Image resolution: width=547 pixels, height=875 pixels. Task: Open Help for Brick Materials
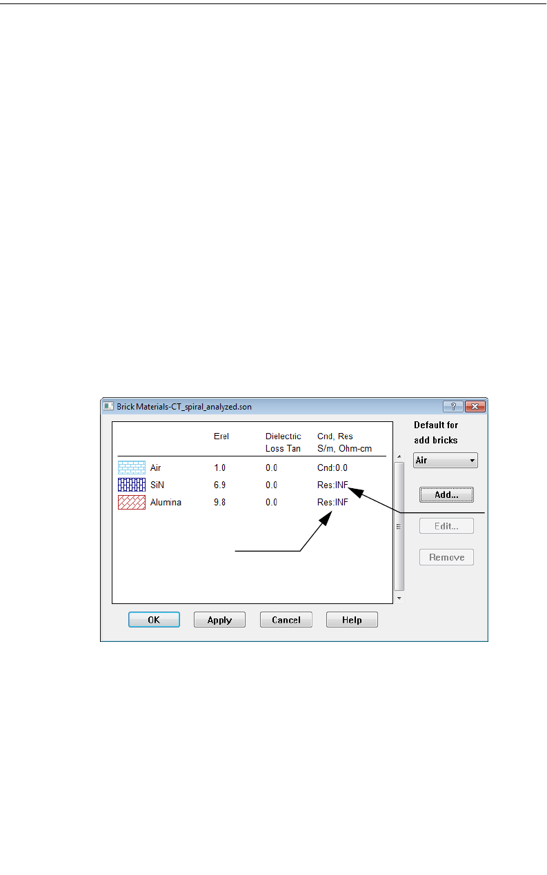[x=352, y=620]
